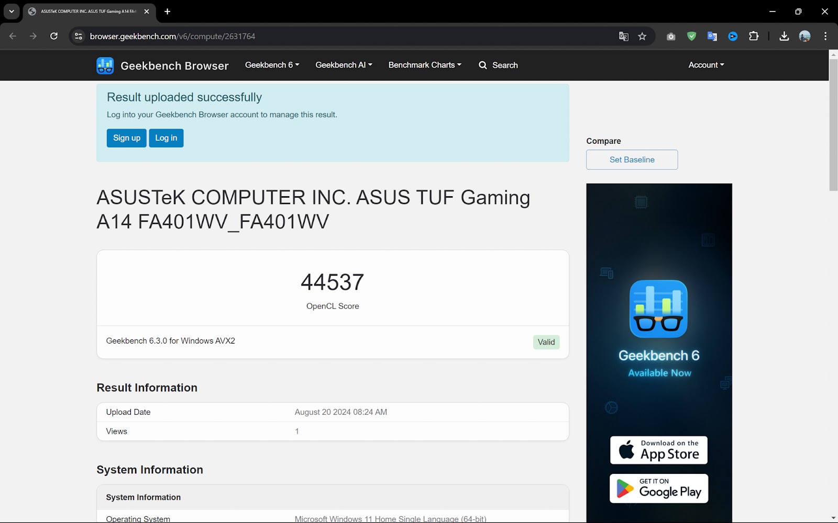This screenshot has width=838, height=523.
Task: Click the ASUS TUF Gaming A14 page title
Action: pos(313,209)
